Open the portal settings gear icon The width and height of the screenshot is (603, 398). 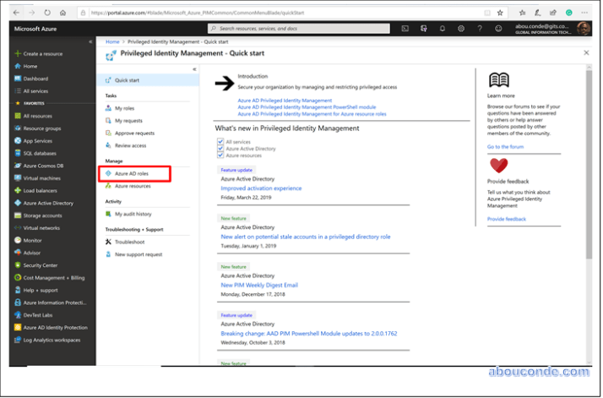pos(461,28)
